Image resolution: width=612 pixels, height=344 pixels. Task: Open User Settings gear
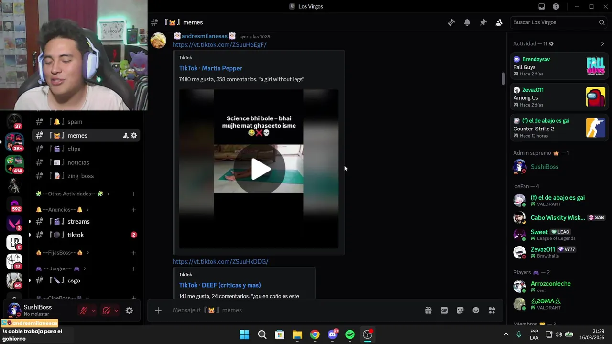[129, 311]
